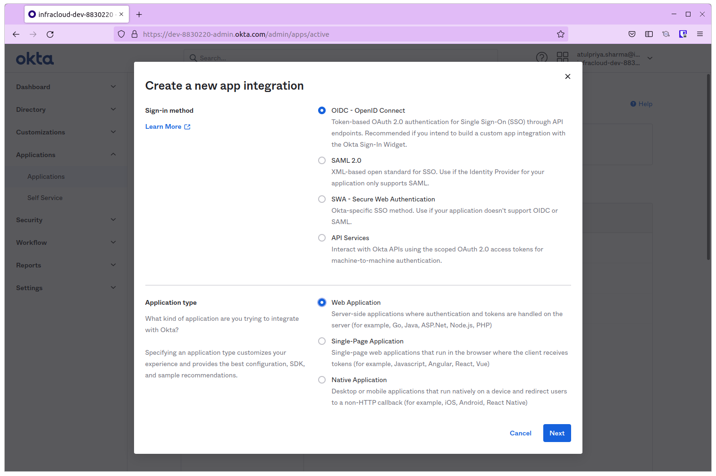This screenshot has width=716, height=476.
Task: Collapse the Applications sidebar chevron
Action: pos(113,154)
